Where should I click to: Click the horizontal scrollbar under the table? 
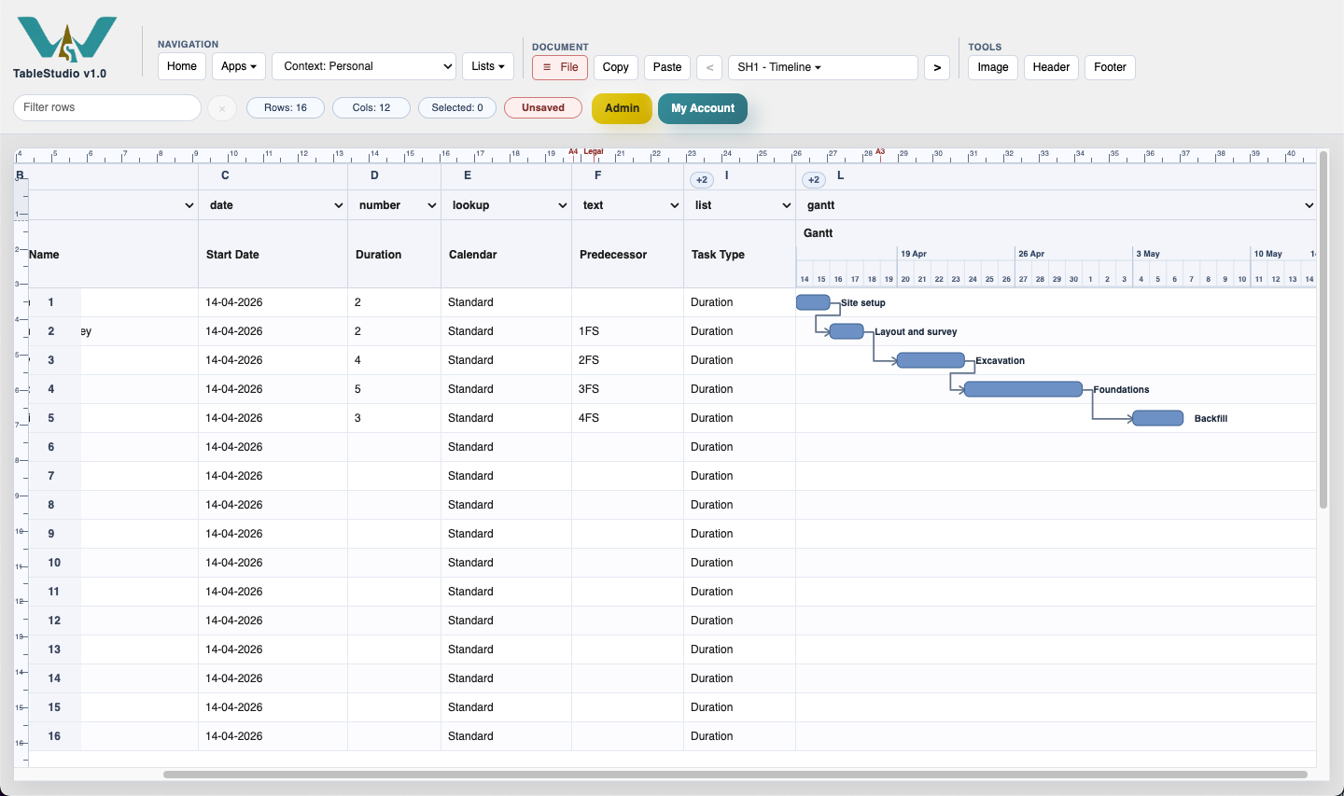point(735,775)
